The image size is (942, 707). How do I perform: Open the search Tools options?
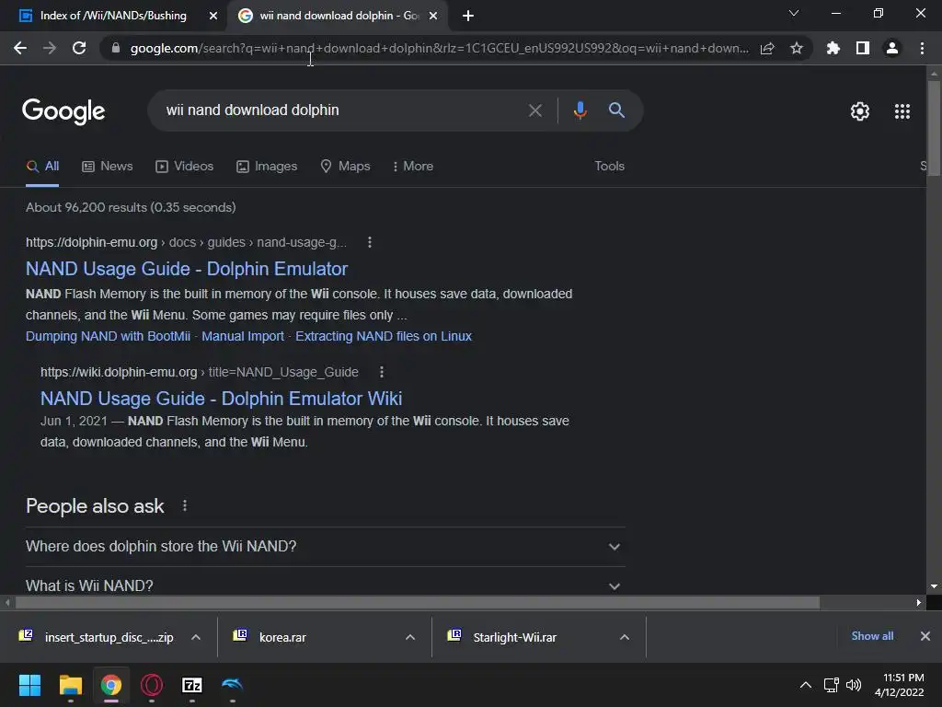point(609,167)
